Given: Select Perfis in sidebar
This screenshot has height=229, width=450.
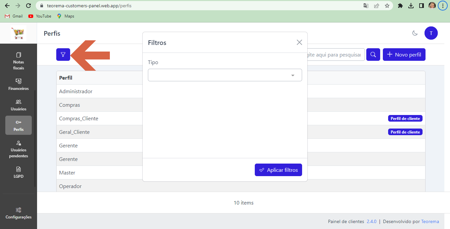Looking at the screenshot, I should pyautogui.click(x=19, y=125).
